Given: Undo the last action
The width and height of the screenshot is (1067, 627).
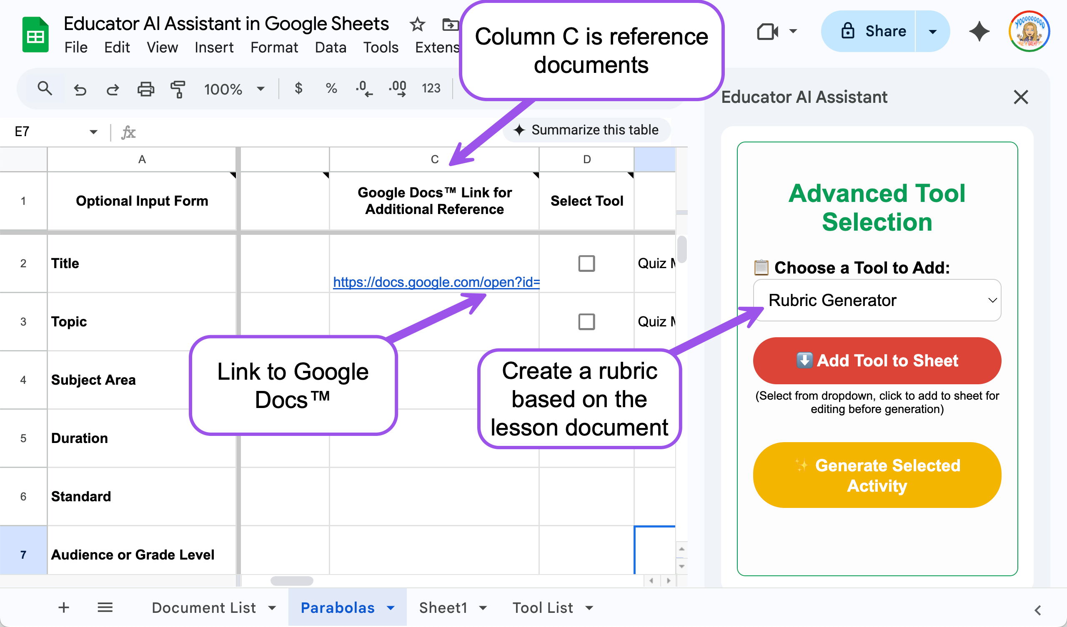Looking at the screenshot, I should [x=80, y=89].
